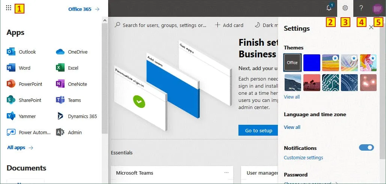Turn off the Notifications toggle

click(x=366, y=148)
